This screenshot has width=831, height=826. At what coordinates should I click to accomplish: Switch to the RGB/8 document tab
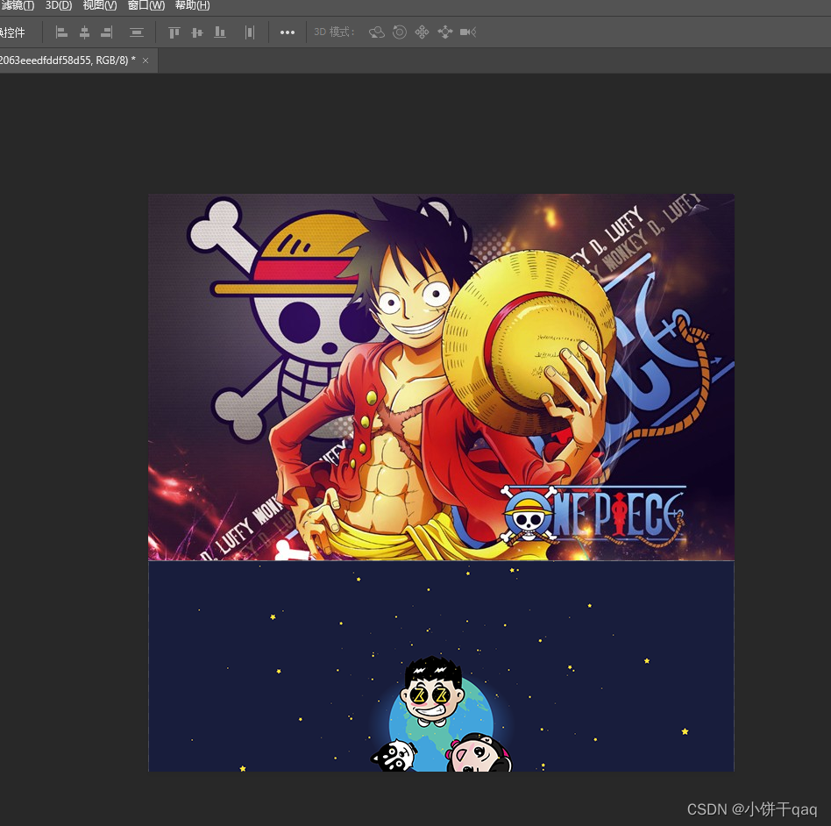[x=67, y=61]
